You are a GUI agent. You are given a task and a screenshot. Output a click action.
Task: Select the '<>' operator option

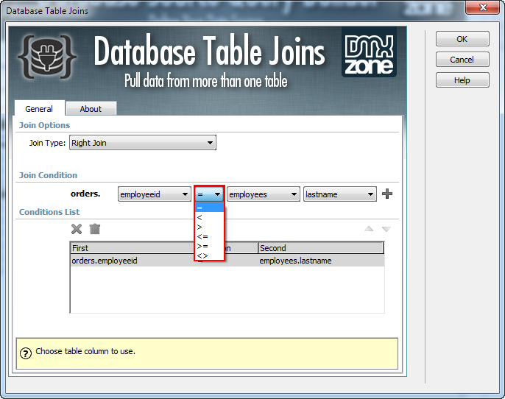pos(209,255)
